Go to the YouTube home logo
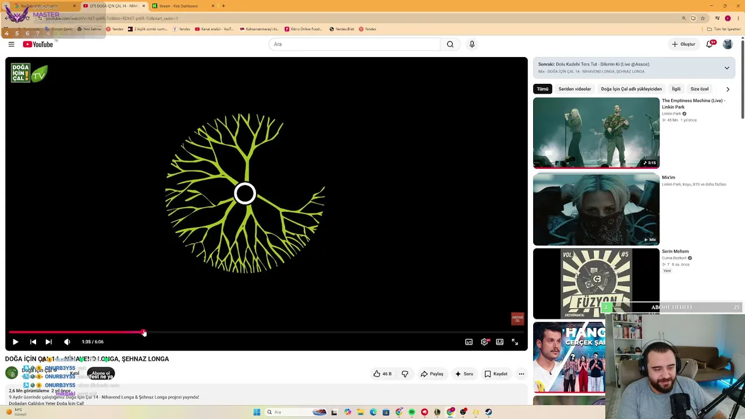745x419 pixels. [x=38, y=44]
